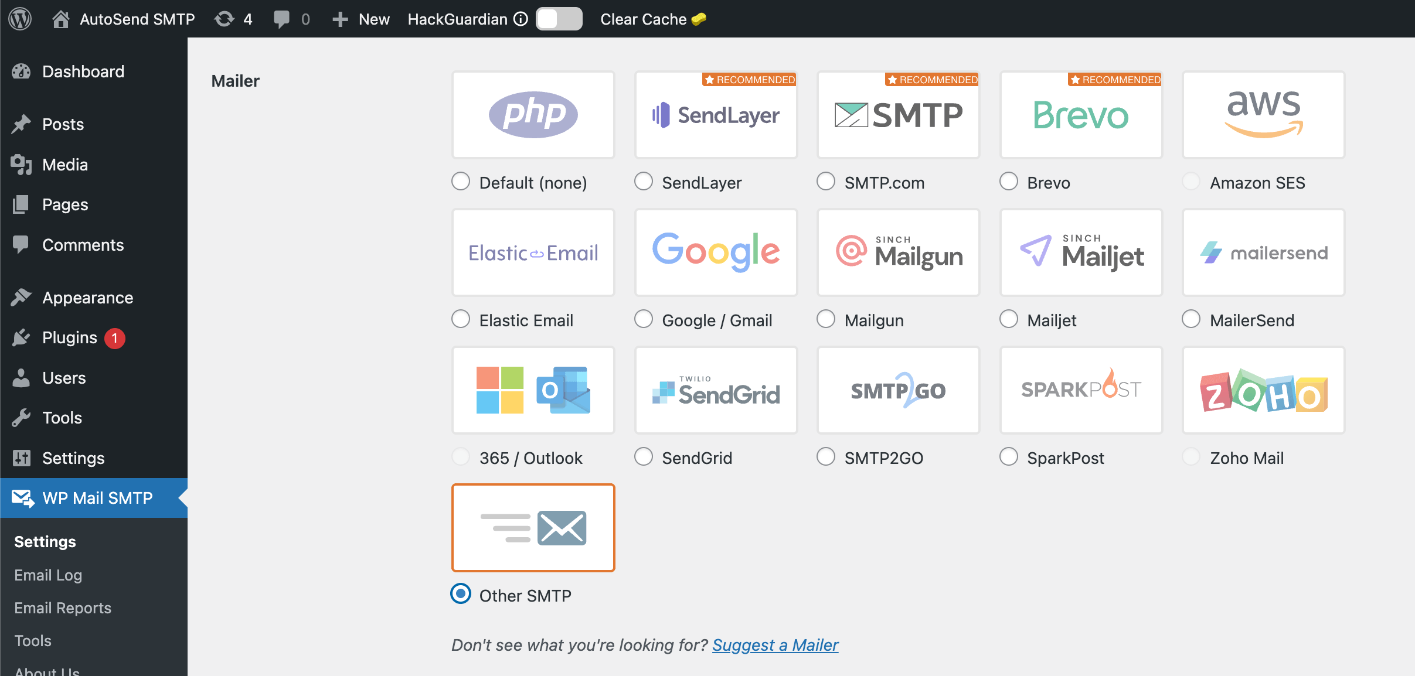Choose SMTP.com as the mailer
Image resolution: width=1415 pixels, height=676 pixels.
[826, 182]
